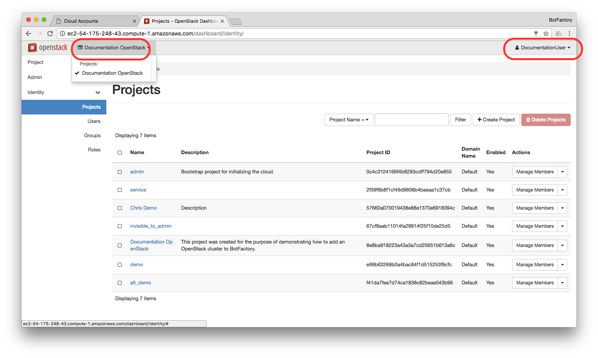The height and width of the screenshot is (358, 598).
Task: Open the Chrome three-dot menu
Action: [x=569, y=34]
